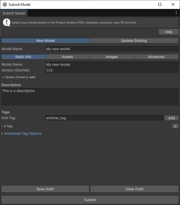Click the Version (SemVer) field
Viewport: 180px width, 205px height.
(x=112, y=70)
